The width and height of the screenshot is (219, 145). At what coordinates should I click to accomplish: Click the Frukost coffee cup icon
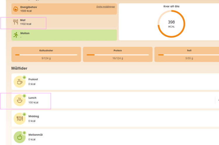pos(20,82)
